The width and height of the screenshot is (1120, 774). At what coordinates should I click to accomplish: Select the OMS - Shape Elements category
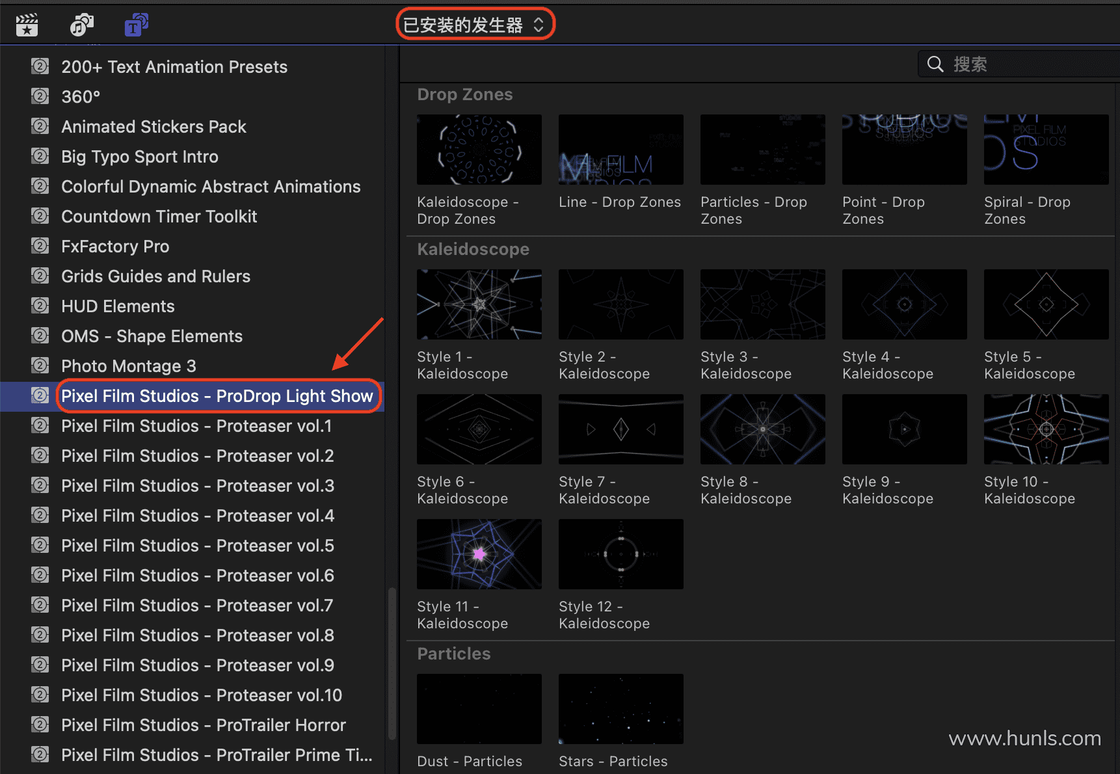(x=193, y=336)
